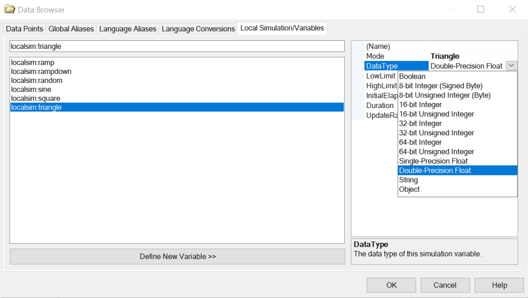Select String in the dropdown list
The image size is (528, 298).
(408, 180)
